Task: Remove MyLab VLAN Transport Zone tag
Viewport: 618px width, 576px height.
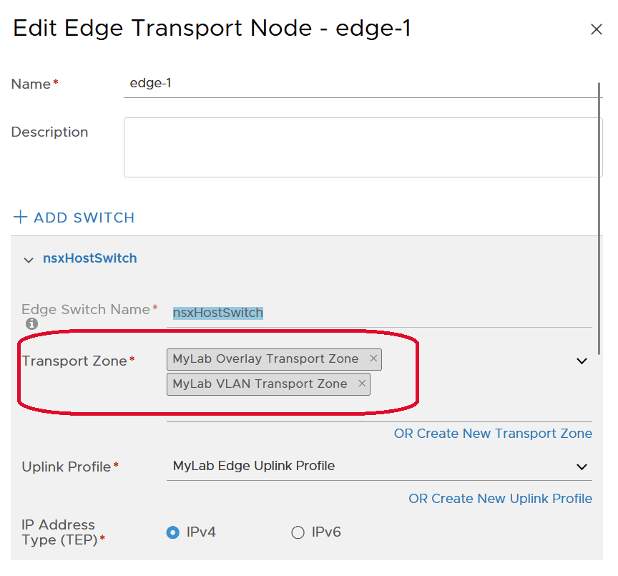Action: click(x=362, y=384)
